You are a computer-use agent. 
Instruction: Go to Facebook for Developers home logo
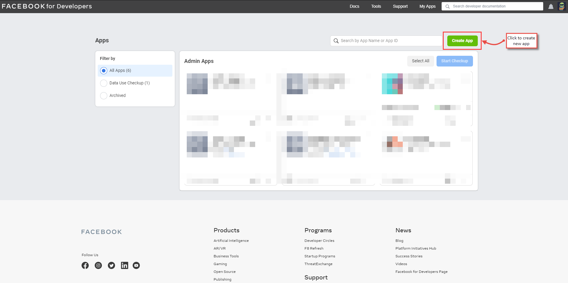(x=47, y=6)
